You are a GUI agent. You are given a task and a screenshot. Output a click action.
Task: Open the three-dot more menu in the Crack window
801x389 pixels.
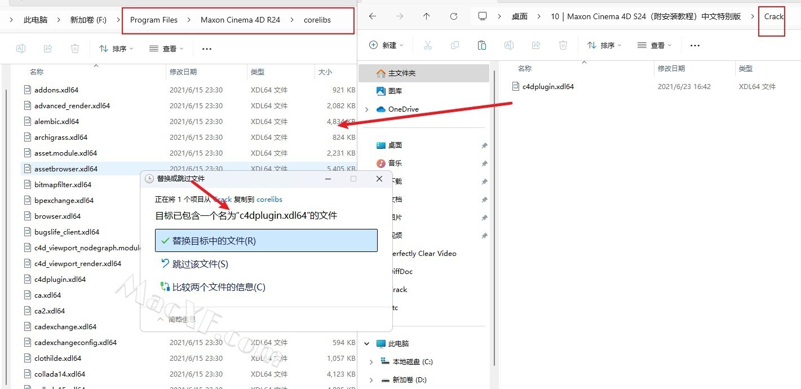coord(695,45)
